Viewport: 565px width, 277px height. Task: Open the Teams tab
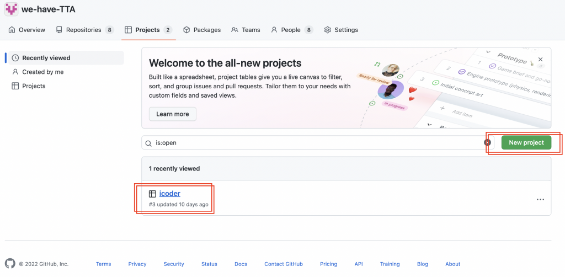click(246, 30)
